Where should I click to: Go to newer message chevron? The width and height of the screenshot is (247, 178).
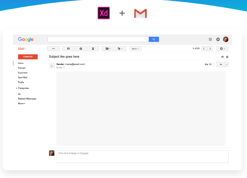tap(204, 49)
